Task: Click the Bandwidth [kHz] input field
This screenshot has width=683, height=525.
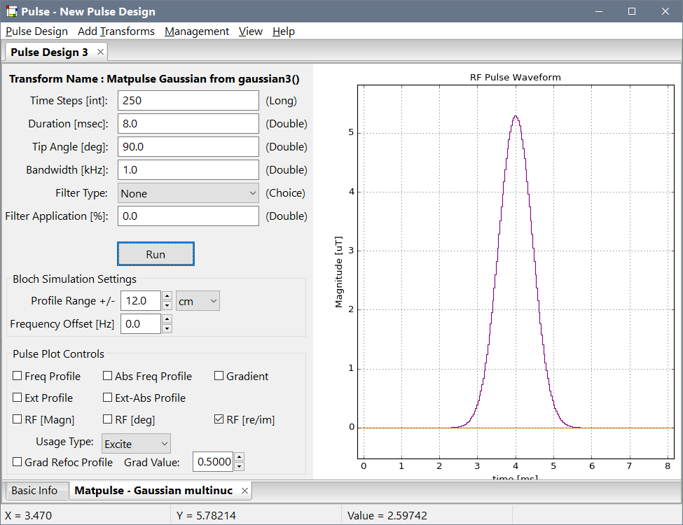Action: coord(188,170)
